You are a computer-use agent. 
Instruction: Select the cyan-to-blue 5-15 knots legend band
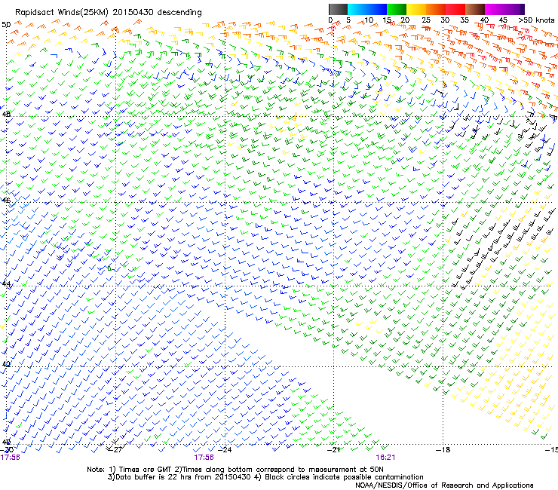click(x=367, y=9)
